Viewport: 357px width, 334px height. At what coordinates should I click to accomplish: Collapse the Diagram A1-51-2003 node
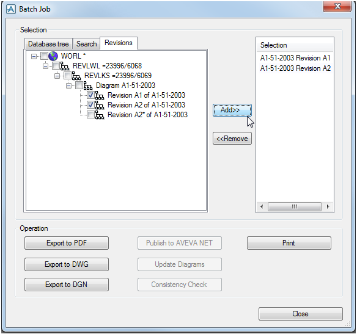[68, 85]
